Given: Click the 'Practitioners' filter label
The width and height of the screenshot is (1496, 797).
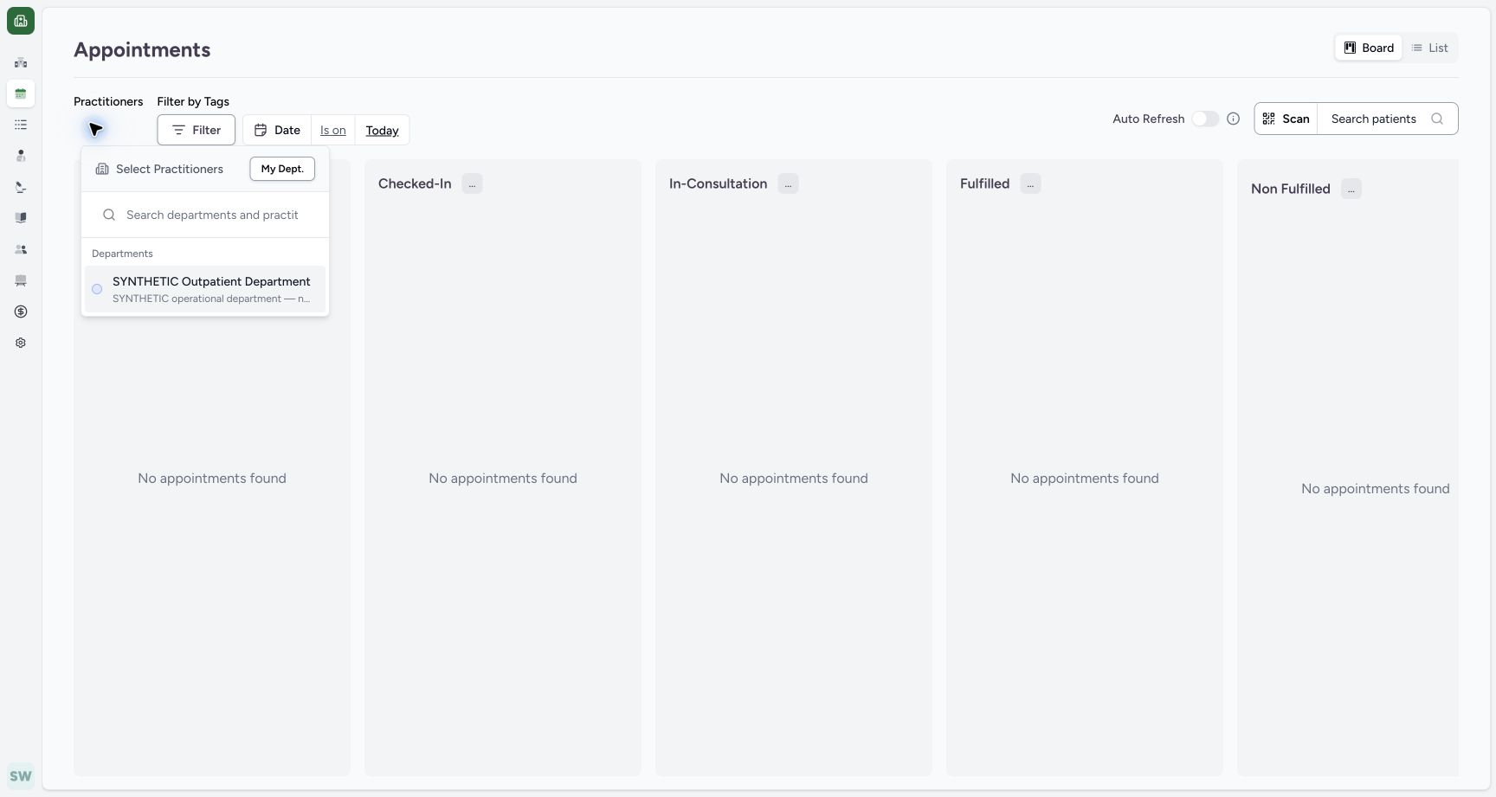Looking at the screenshot, I should (108, 101).
